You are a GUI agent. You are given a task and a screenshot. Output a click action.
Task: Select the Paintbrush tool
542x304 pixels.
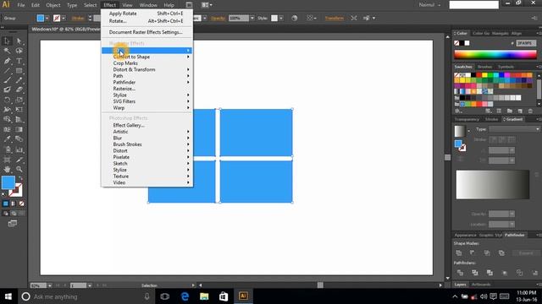click(7, 80)
